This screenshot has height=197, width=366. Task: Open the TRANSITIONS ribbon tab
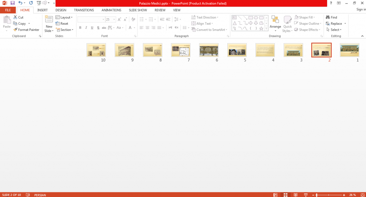[x=84, y=10]
